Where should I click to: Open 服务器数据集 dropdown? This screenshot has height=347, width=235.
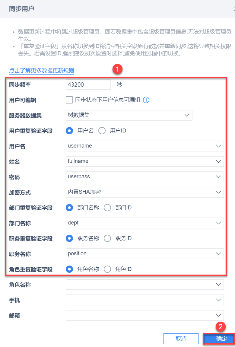click(x=129, y=115)
